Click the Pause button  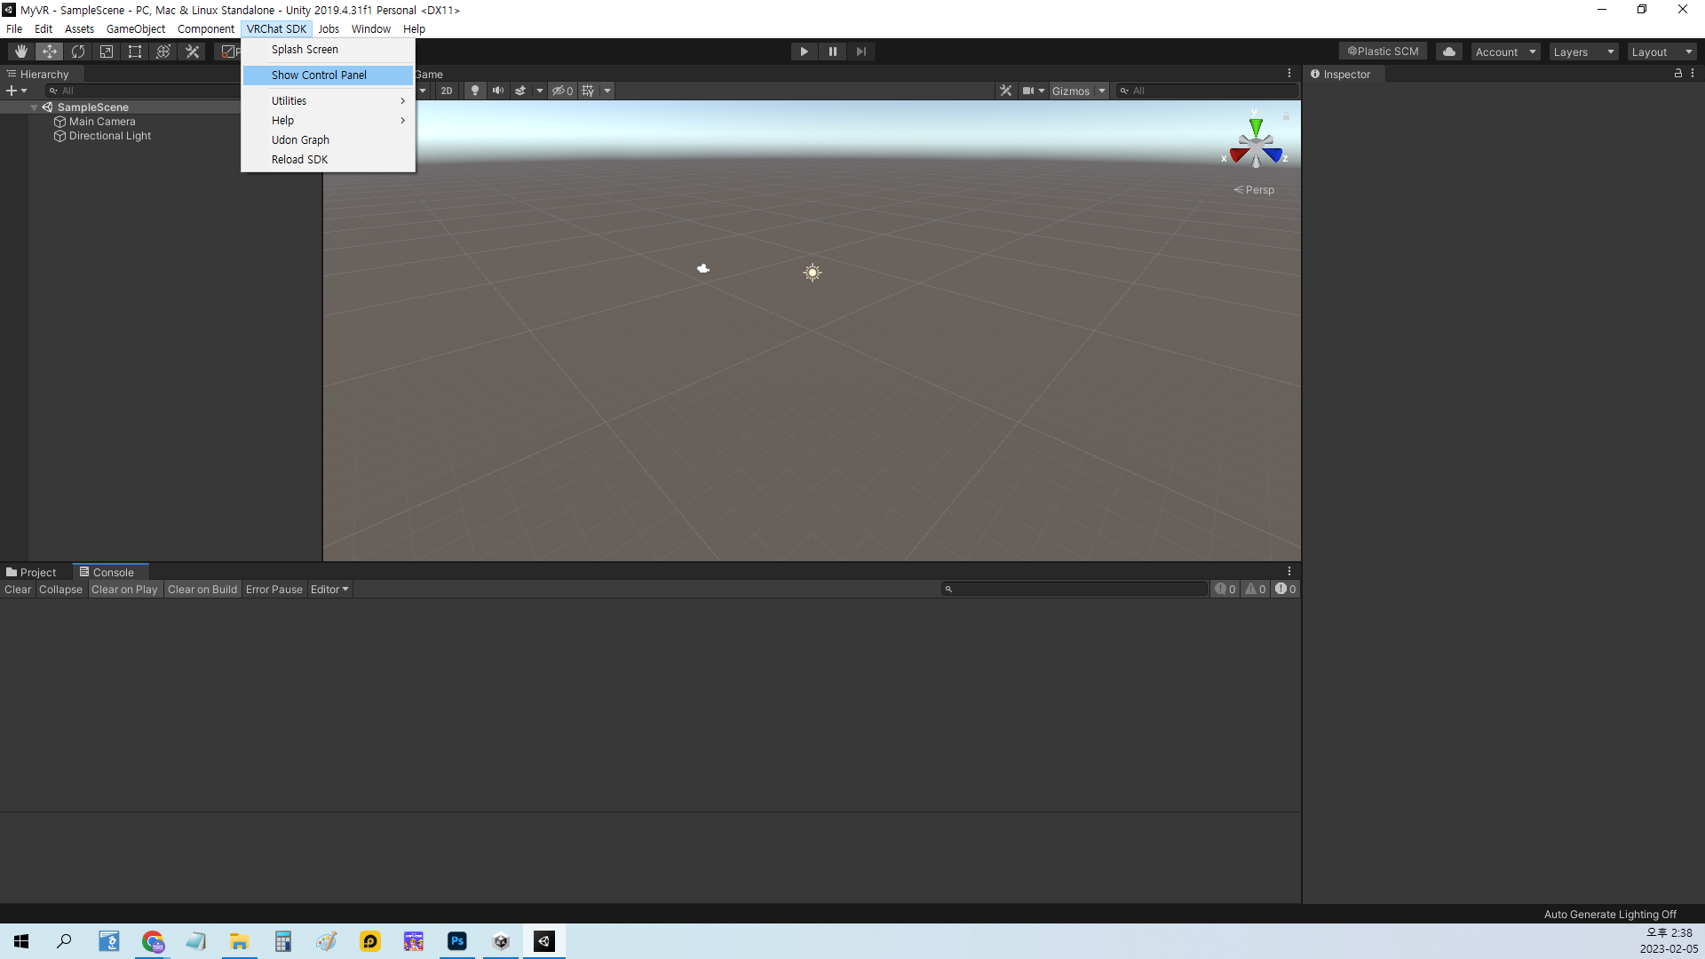[832, 52]
